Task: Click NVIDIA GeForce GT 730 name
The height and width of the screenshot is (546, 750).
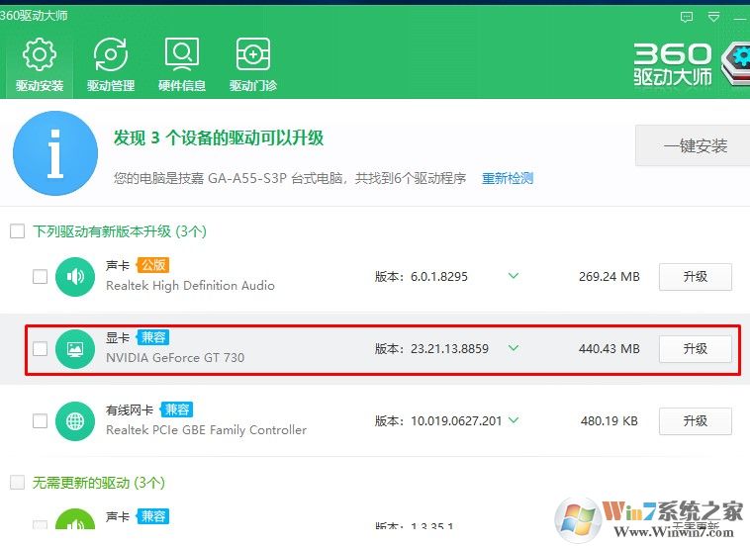Action: click(x=175, y=358)
